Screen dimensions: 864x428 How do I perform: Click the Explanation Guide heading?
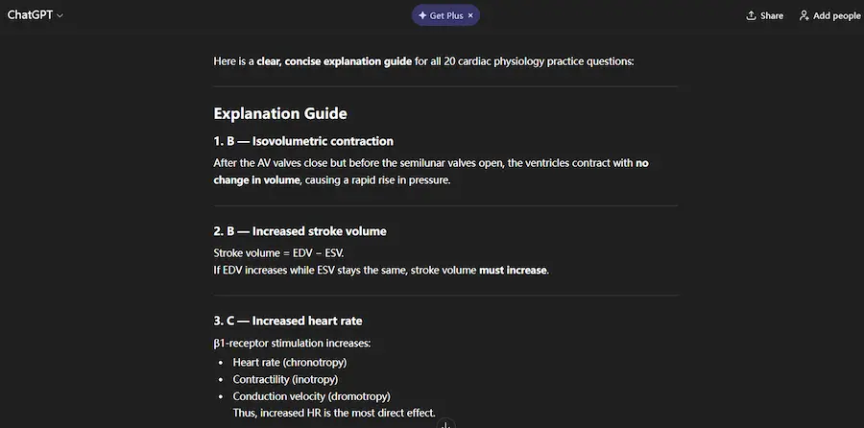click(279, 113)
